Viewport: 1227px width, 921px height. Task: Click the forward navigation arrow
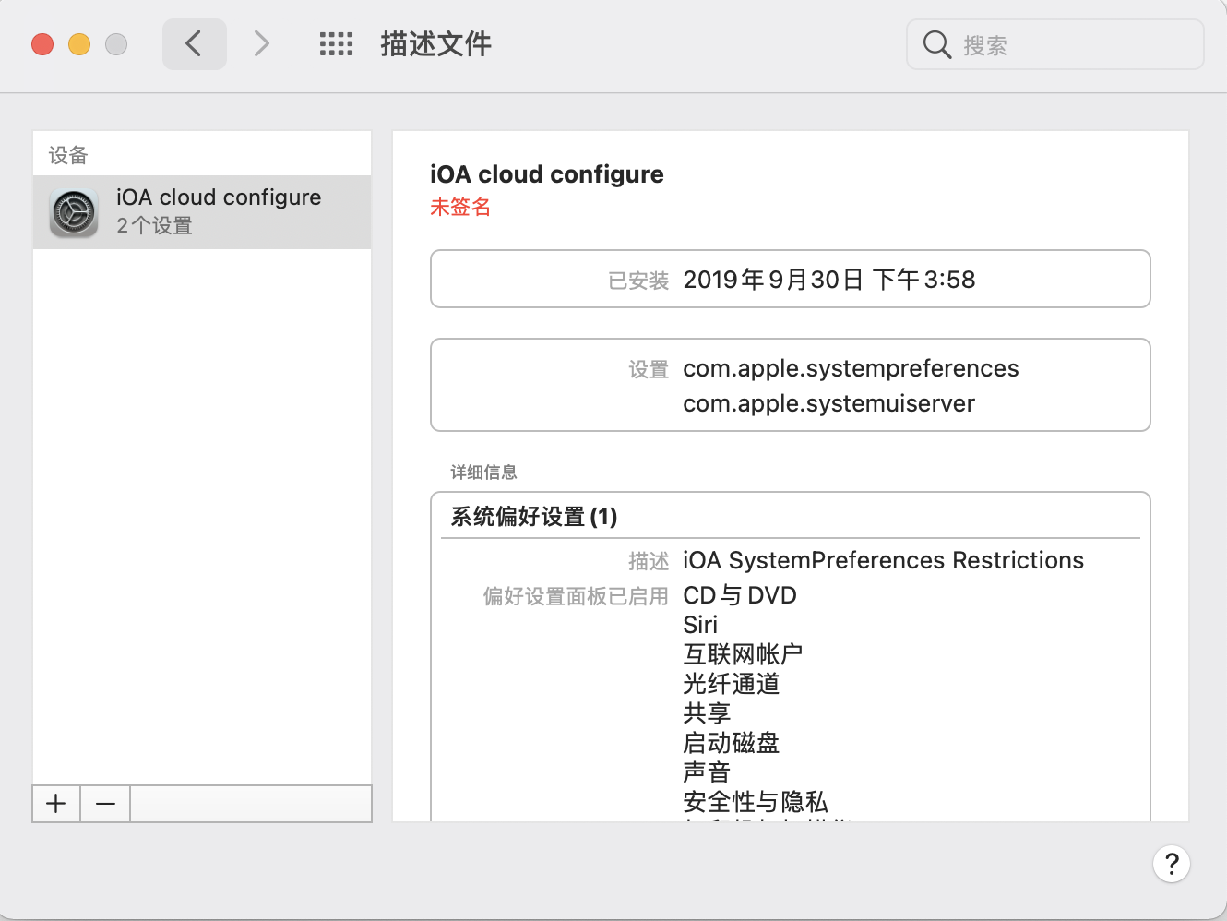(262, 43)
